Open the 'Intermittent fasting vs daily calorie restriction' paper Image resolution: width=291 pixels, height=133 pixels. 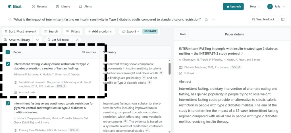[51, 66]
